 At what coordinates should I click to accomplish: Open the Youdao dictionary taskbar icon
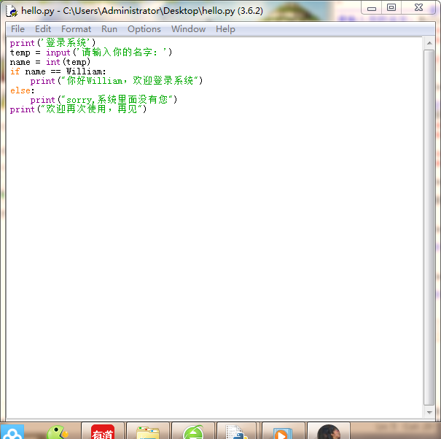click(103, 431)
